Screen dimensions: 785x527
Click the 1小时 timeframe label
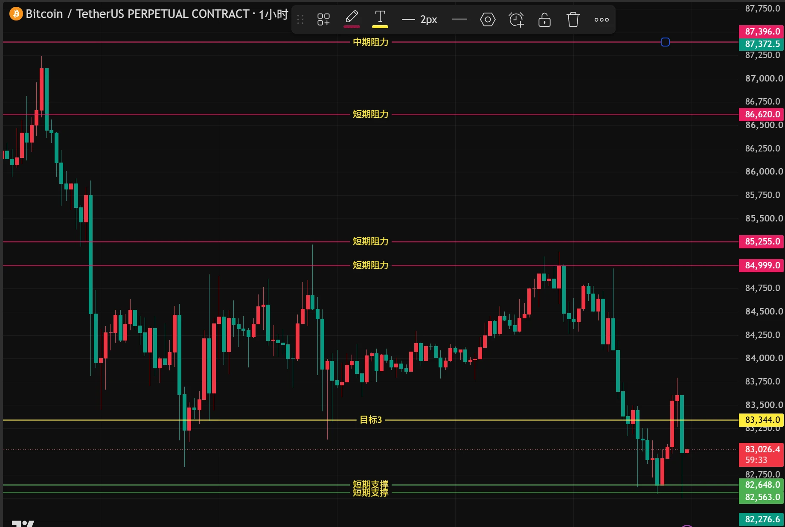click(273, 15)
